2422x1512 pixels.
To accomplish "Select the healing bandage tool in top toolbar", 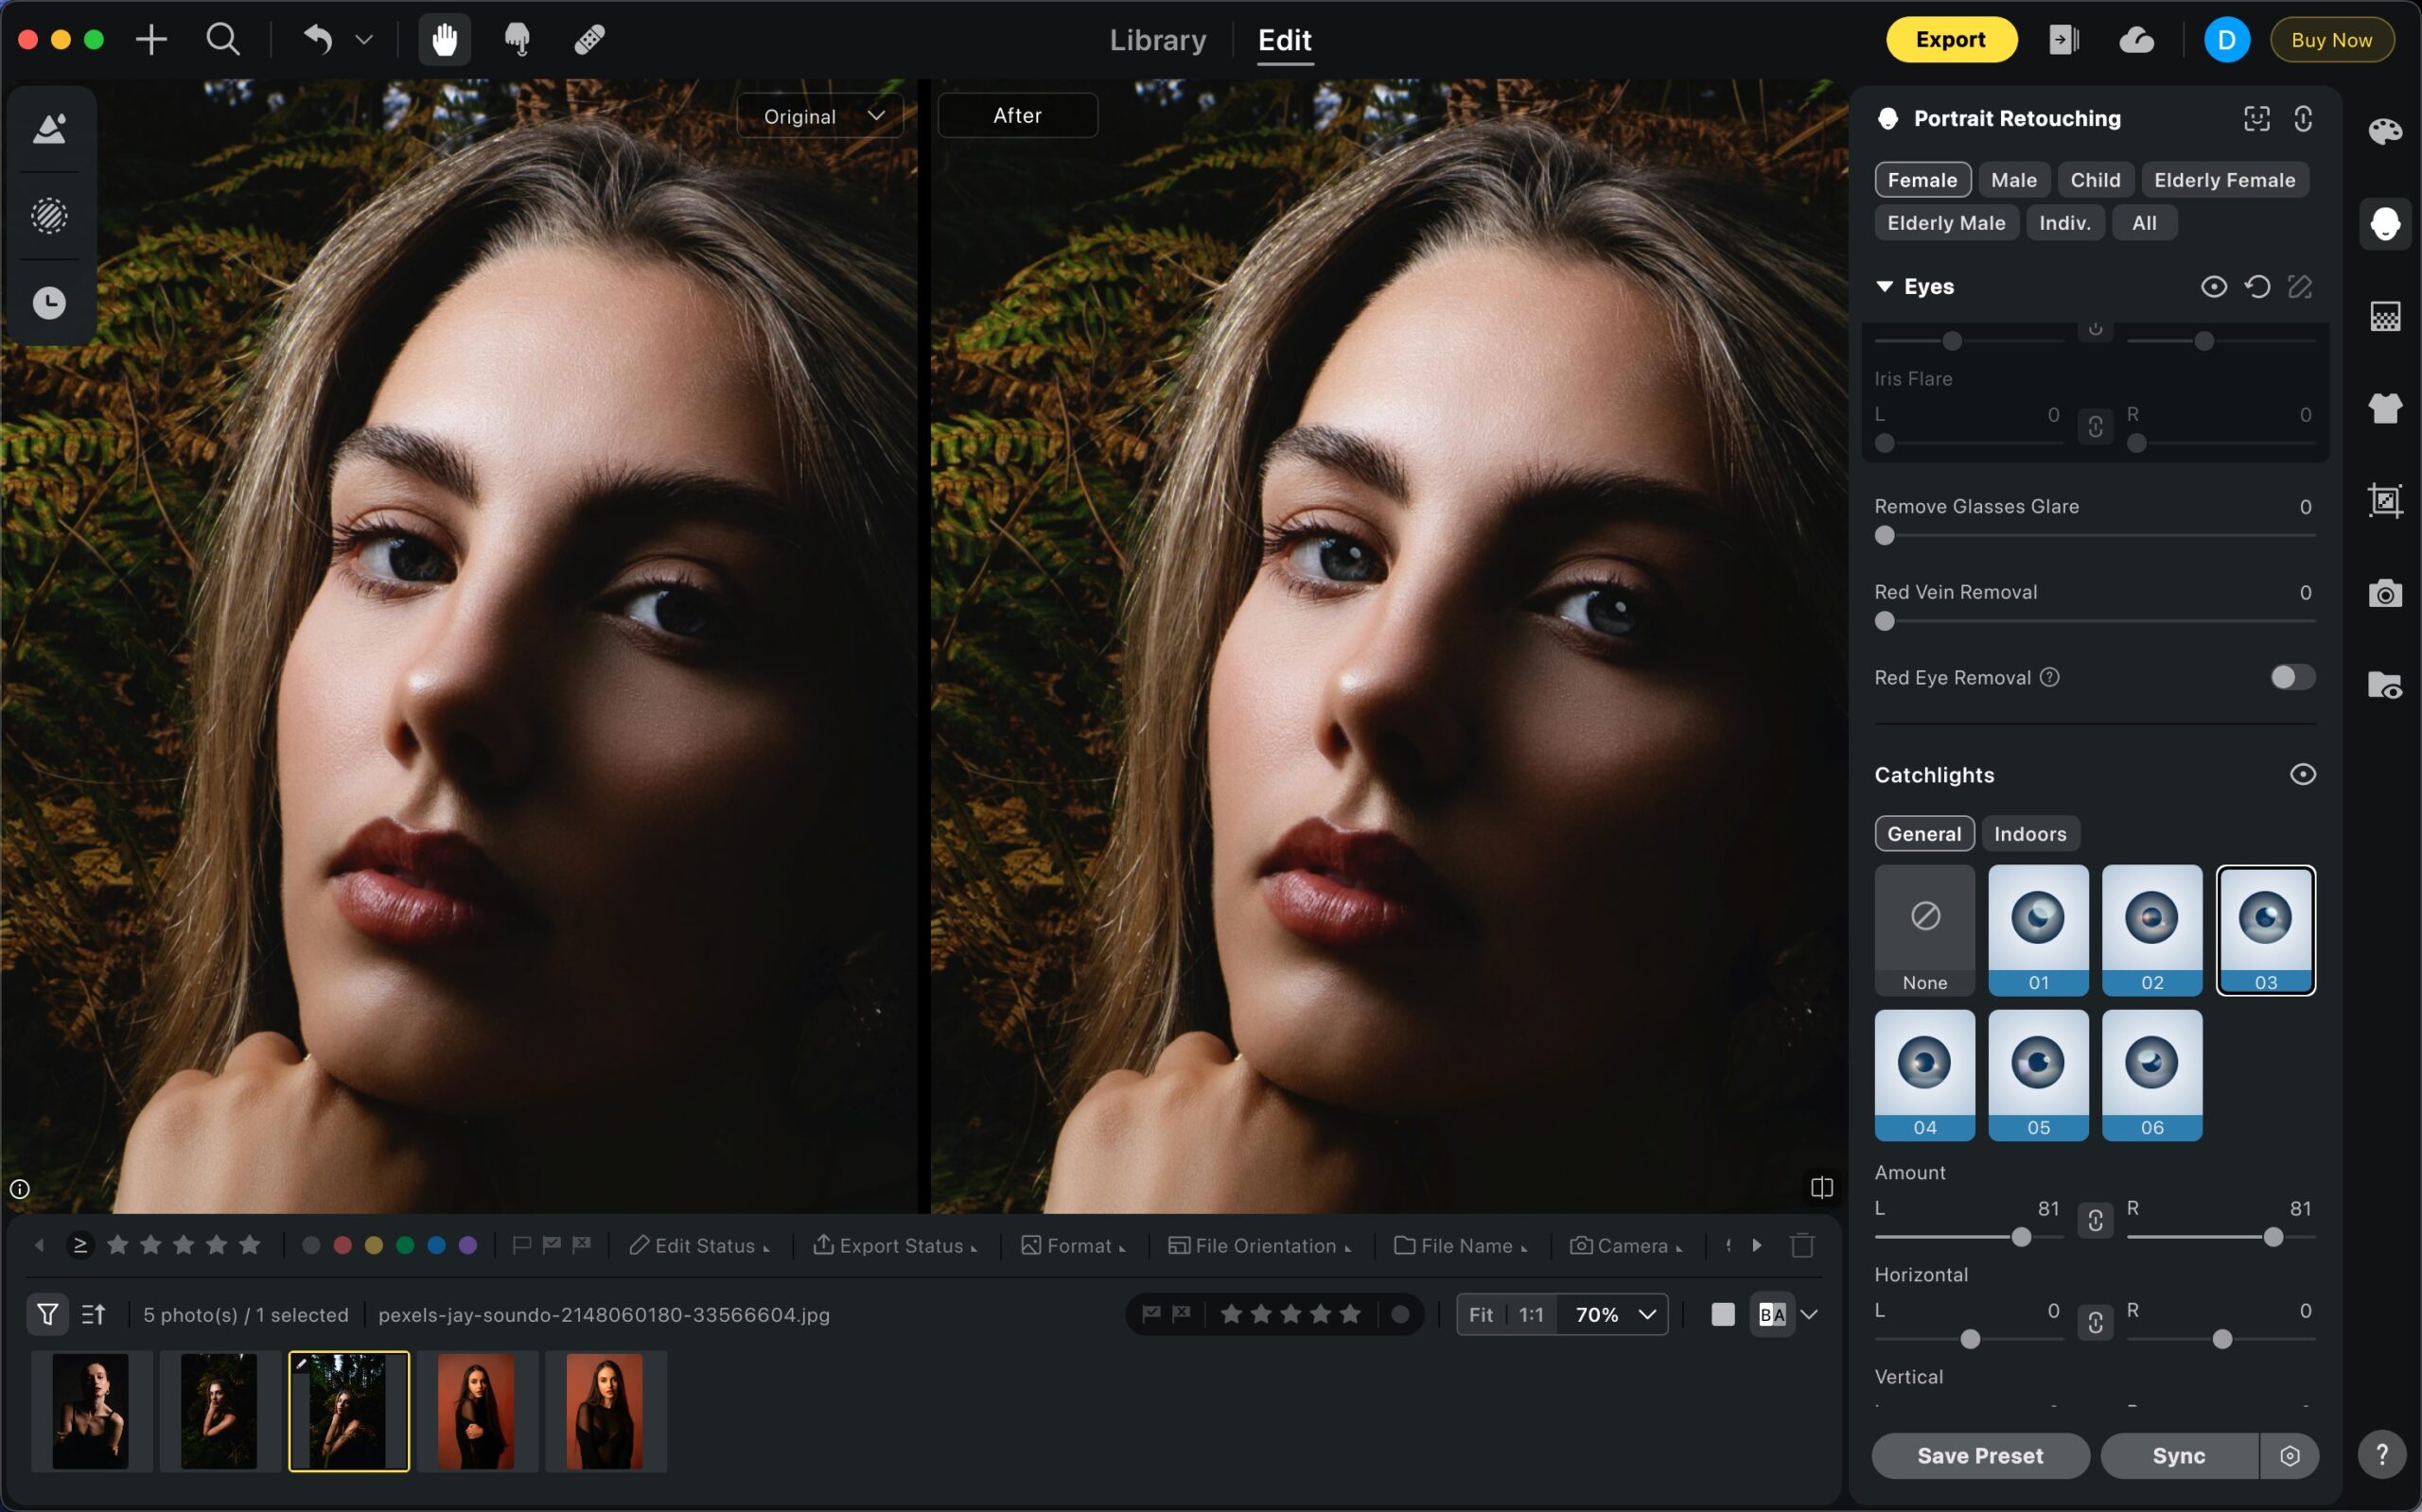I will point(589,40).
